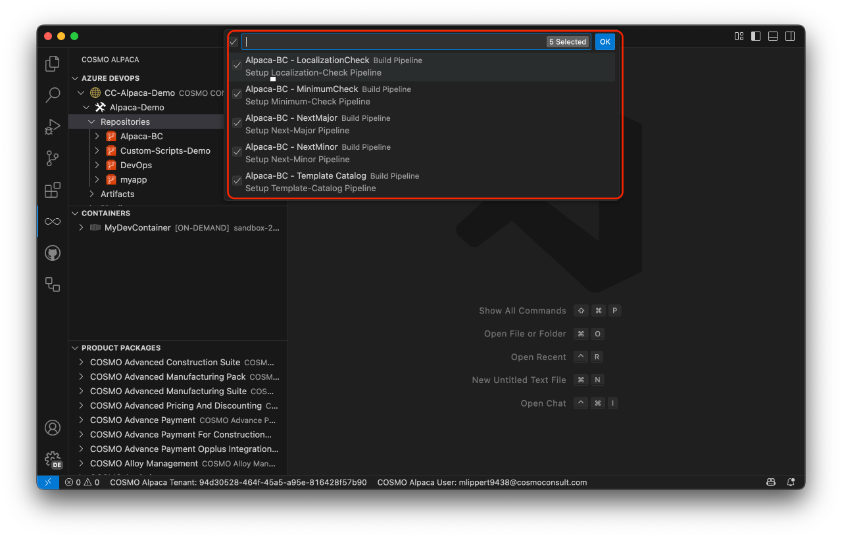This screenshot has width=842, height=538.
Task: Click the pipeline filter input field
Action: [395, 41]
